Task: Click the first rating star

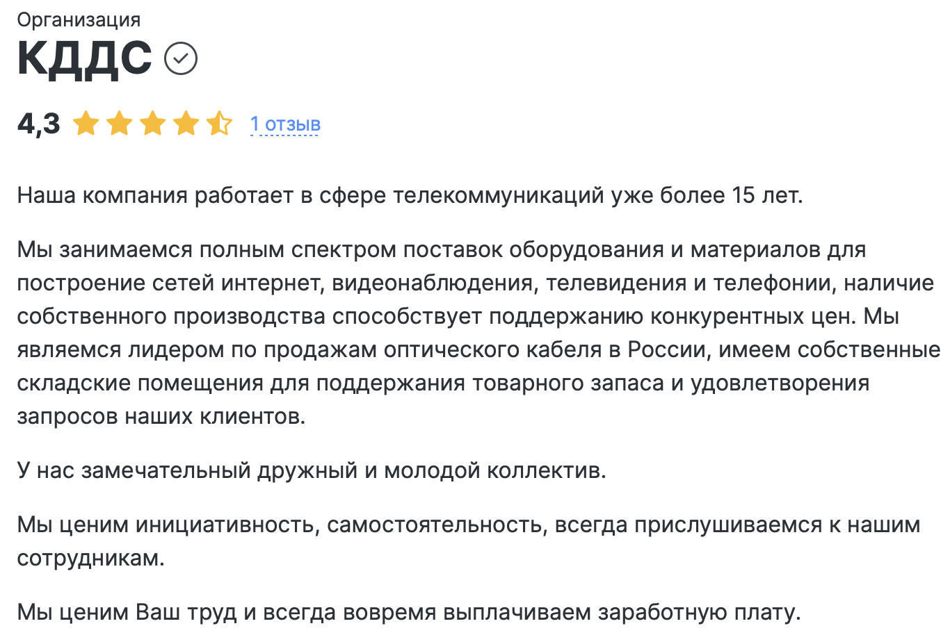Action: click(86, 124)
